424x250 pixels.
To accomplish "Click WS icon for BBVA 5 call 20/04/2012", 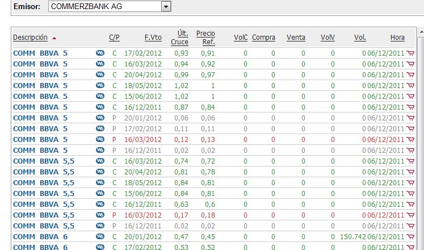I will tap(100, 74).
